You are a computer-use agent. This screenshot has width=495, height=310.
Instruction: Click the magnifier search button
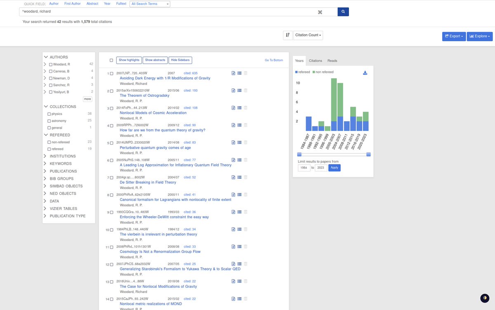point(343,12)
